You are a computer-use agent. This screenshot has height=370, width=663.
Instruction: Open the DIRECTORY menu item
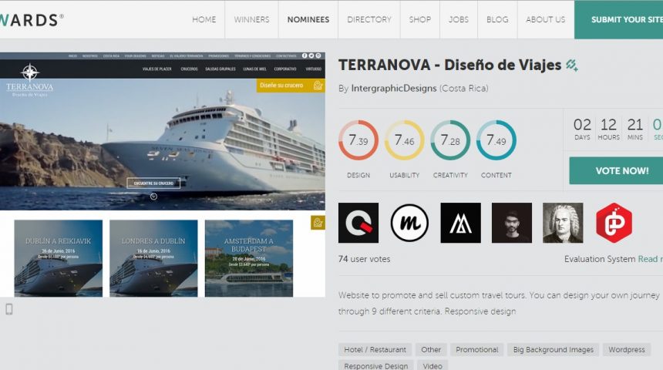369,19
